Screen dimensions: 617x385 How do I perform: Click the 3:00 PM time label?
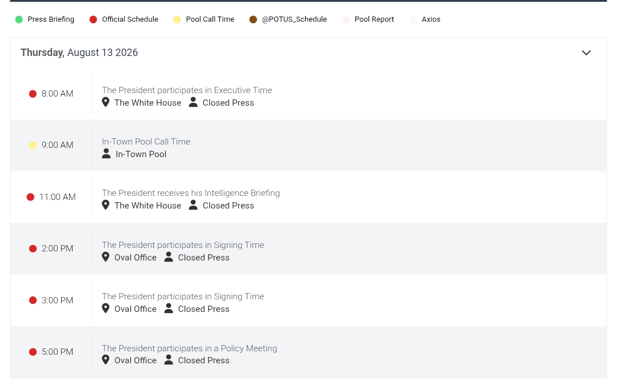point(58,300)
